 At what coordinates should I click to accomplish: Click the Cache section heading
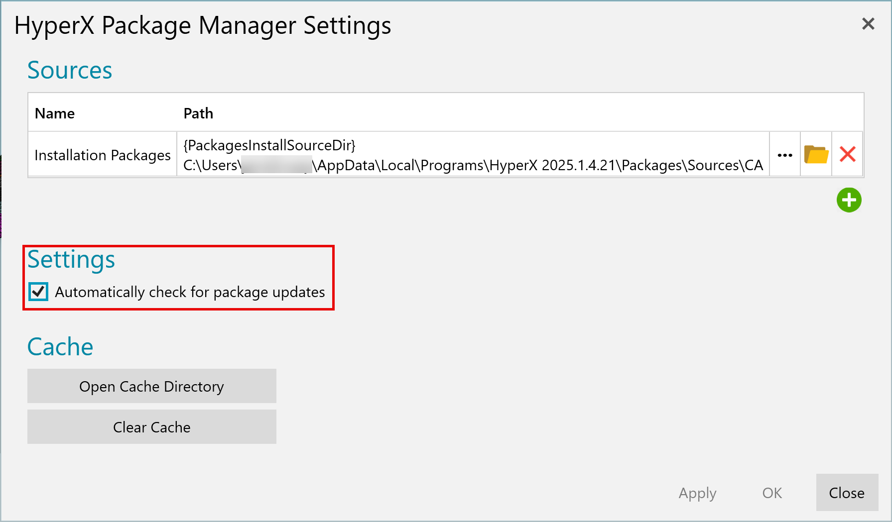(x=60, y=347)
